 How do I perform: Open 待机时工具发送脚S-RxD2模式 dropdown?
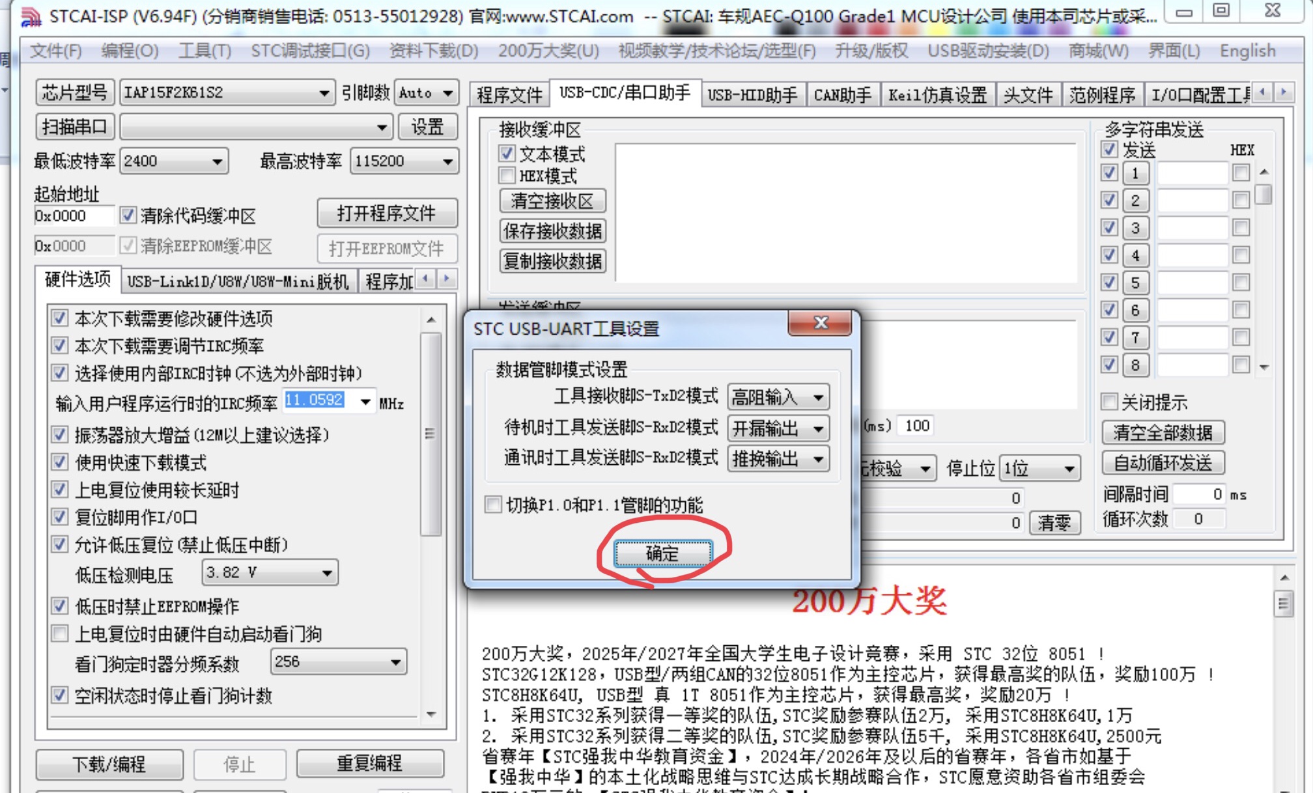point(778,428)
